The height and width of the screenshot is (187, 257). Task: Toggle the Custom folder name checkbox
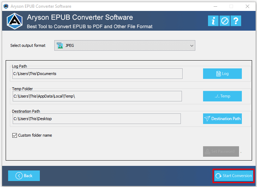coord(14,135)
